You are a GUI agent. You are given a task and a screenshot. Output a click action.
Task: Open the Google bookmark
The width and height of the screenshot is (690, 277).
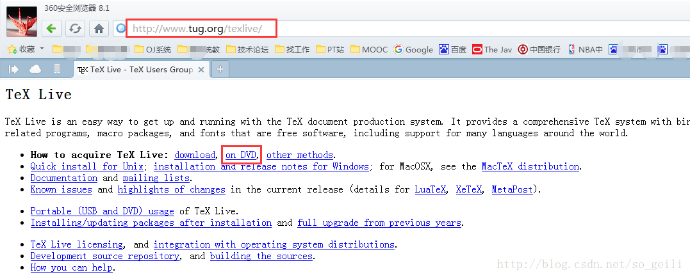(414, 50)
